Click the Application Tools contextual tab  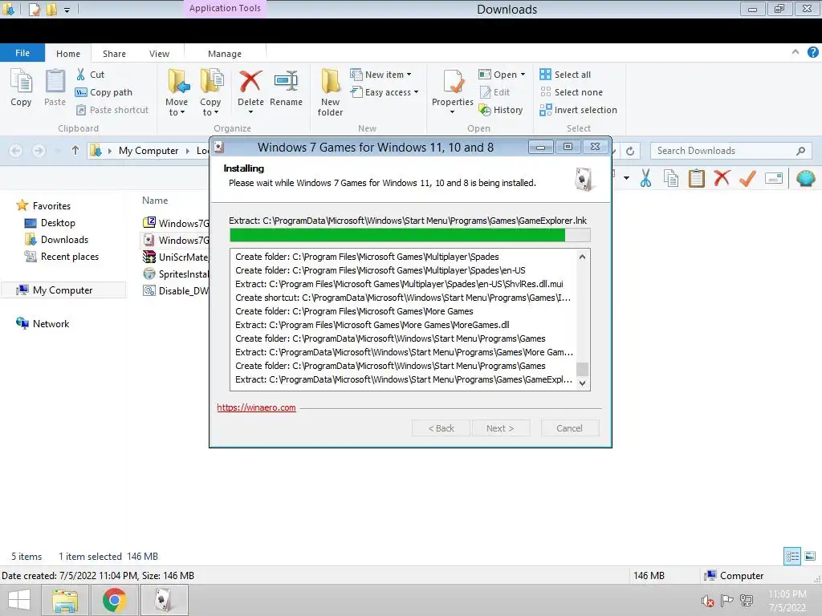pyautogui.click(x=225, y=8)
